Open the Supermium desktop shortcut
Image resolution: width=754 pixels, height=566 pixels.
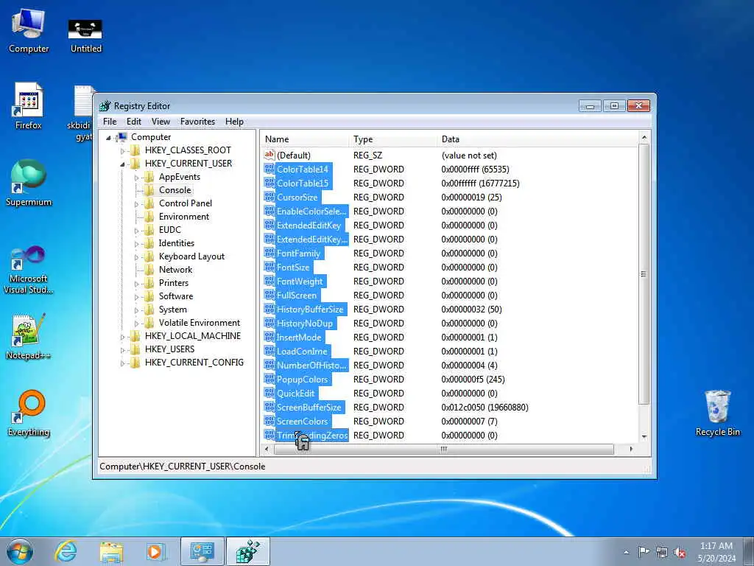(x=29, y=183)
